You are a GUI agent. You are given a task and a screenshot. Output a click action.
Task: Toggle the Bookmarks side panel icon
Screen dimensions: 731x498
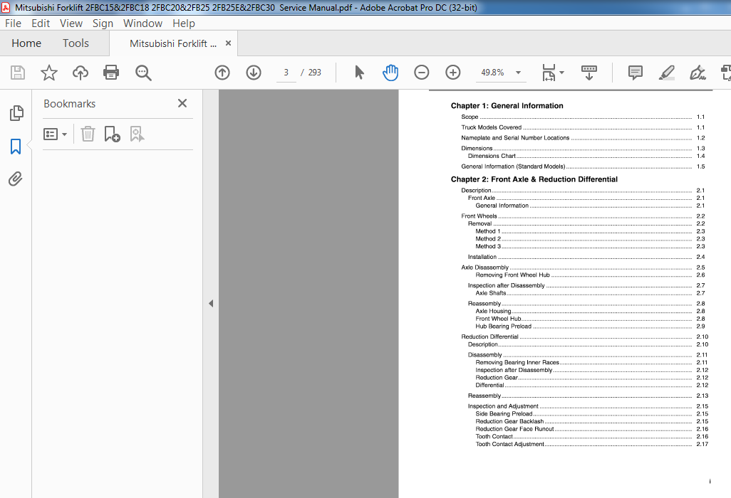click(16, 147)
